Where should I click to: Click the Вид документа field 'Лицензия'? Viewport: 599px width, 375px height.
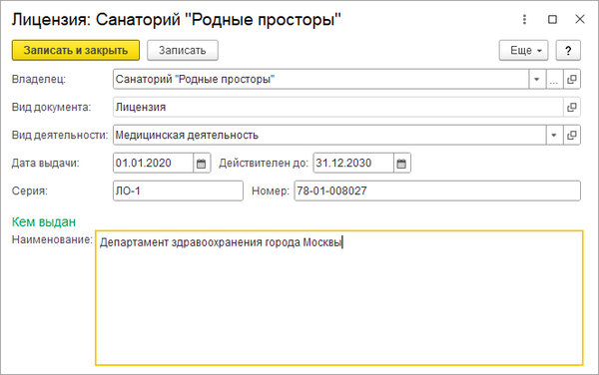pyautogui.click(x=338, y=107)
